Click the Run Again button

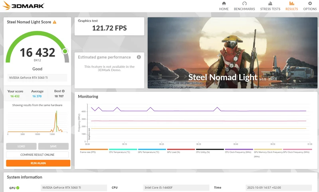coord(38,163)
